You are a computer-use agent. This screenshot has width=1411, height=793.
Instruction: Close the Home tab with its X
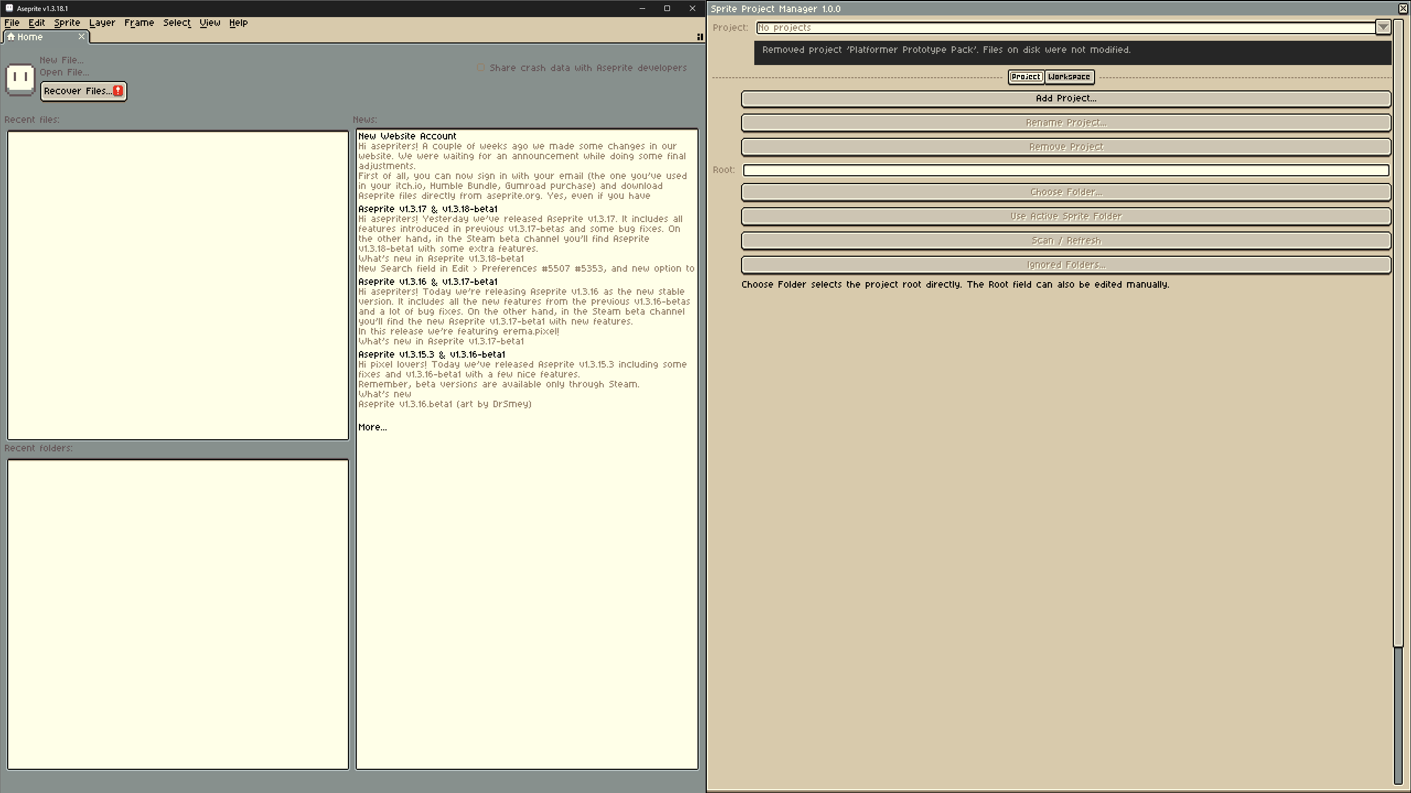tap(82, 36)
